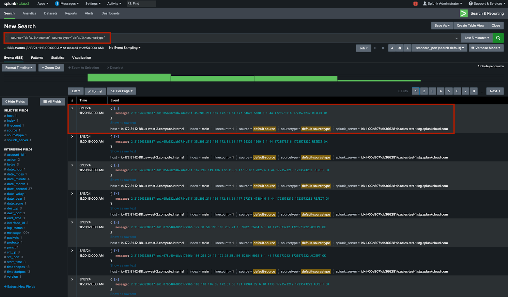The image size is (508, 297).
Task: Click Hide Fields button
Action: 15,102
